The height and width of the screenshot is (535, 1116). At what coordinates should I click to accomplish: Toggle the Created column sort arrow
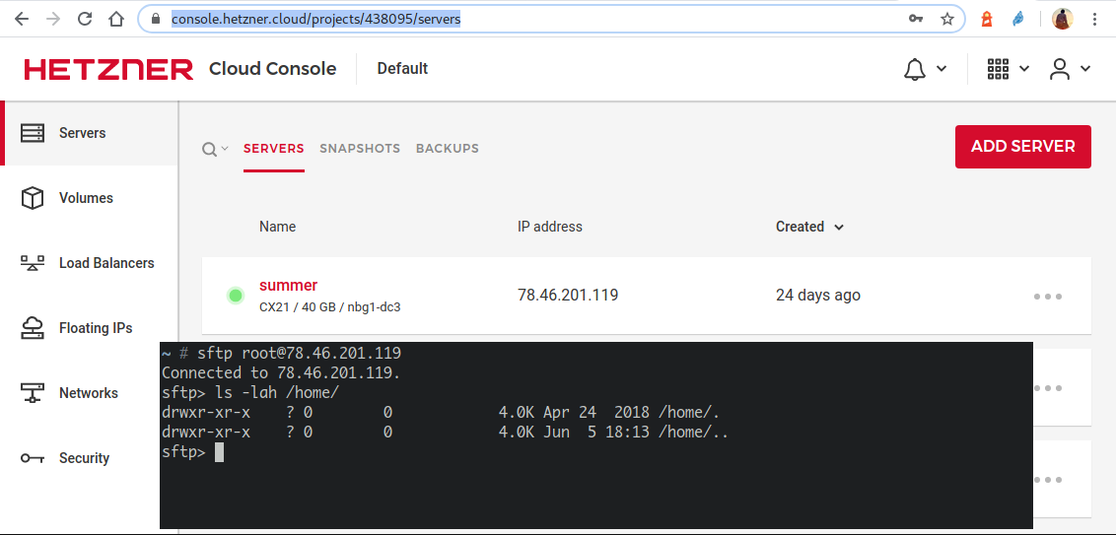pyautogui.click(x=839, y=228)
